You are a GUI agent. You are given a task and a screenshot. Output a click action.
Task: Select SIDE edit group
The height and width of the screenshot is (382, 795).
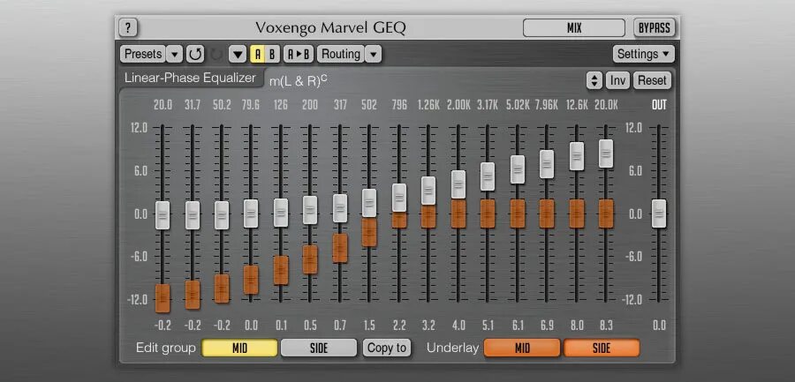pos(319,348)
